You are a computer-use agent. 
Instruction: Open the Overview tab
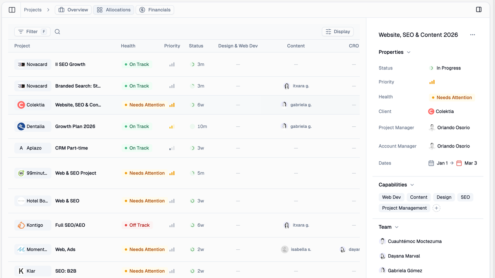point(73,10)
